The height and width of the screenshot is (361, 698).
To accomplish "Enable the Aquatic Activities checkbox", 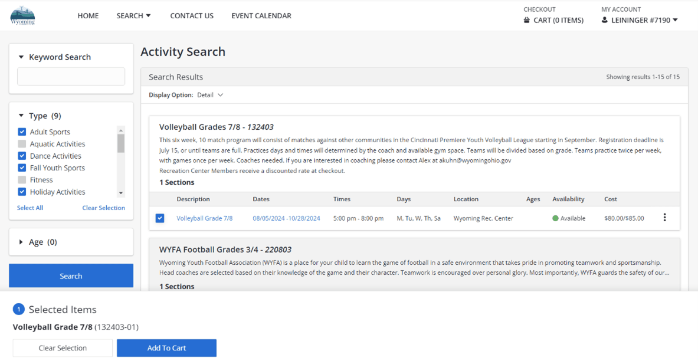I will coord(22,144).
